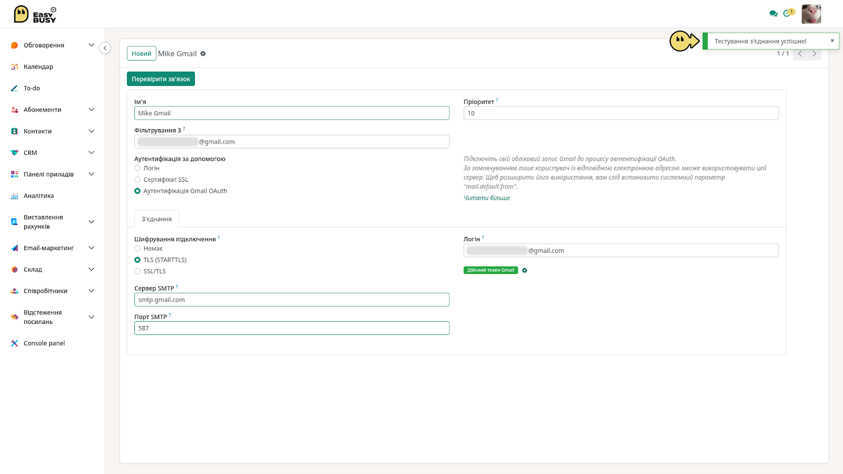Click the Обговорення sidebar icon

15,45
